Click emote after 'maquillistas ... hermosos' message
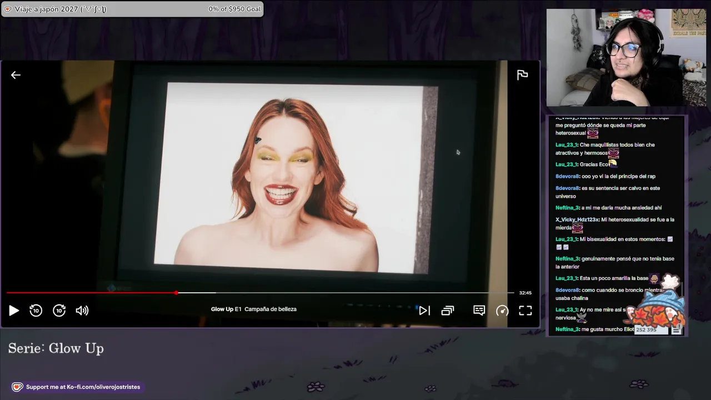Viewport: 711px width, 400px height. (613, 153)
